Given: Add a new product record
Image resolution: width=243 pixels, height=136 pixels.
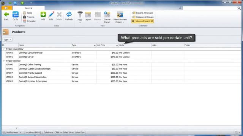Looking at the screenshot, I should [x=43, y=16].
